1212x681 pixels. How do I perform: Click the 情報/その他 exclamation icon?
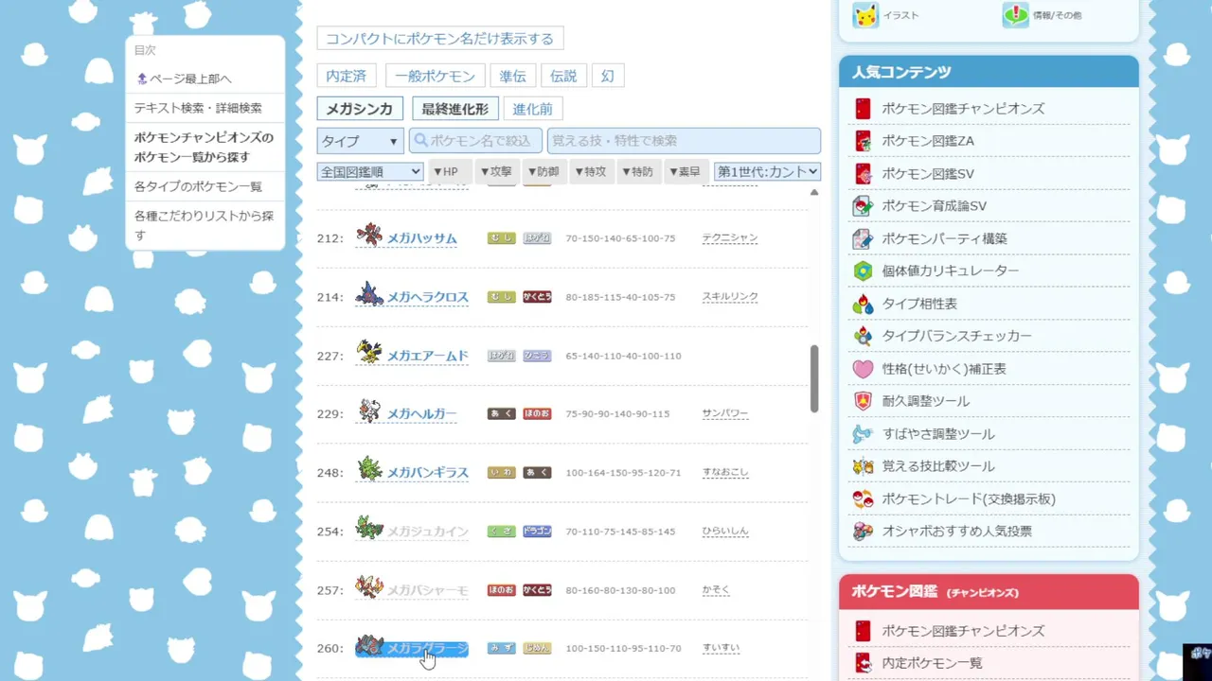point(1015,15)
